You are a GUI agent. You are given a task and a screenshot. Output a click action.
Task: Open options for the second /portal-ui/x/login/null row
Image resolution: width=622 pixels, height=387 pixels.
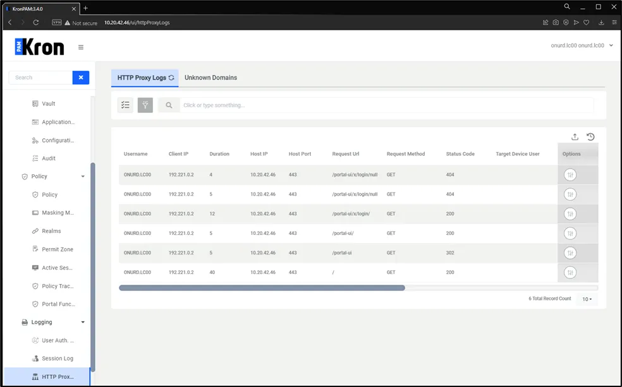click(x=570, y=194)
